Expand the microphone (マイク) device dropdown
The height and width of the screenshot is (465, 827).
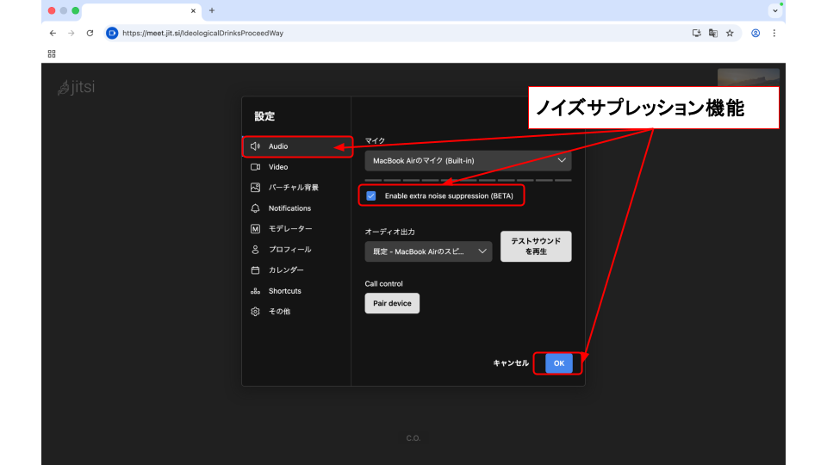pos(468,161)
